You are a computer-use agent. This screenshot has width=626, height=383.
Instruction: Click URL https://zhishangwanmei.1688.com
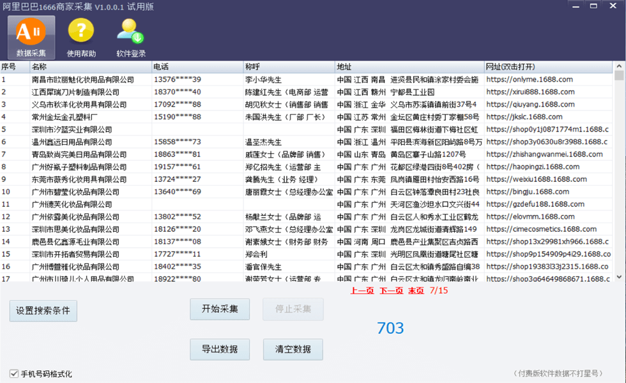coord(544,154)
